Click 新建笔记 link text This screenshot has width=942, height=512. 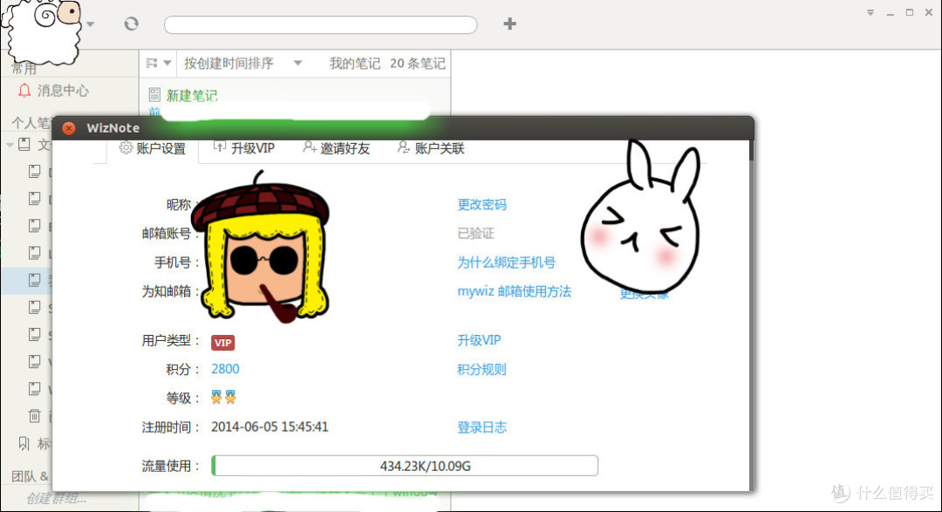pos(192,96)
